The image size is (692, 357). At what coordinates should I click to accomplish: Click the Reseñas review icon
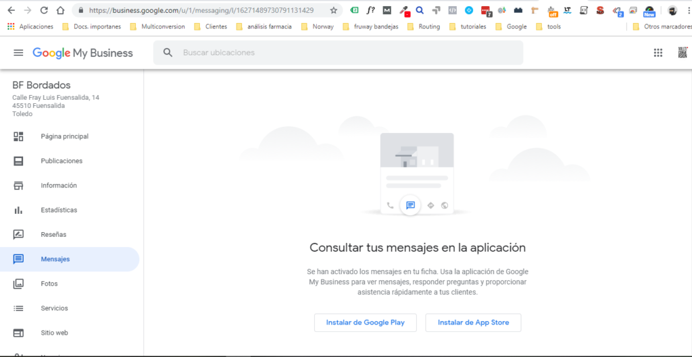18,234
